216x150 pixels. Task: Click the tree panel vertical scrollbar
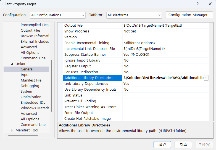tap(52, 86)
